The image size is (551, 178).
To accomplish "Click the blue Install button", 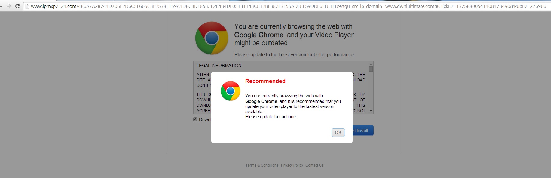I will 363,130.
